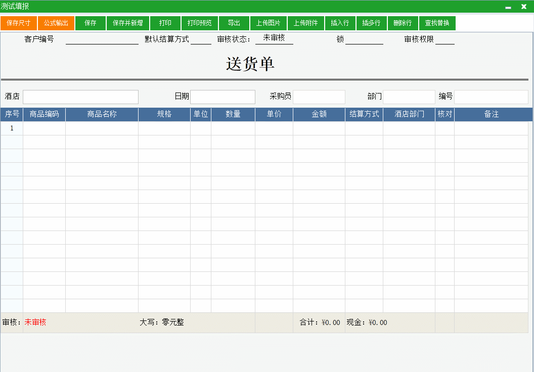
Task: Click the 数量 column header
Action: (233, 114)
